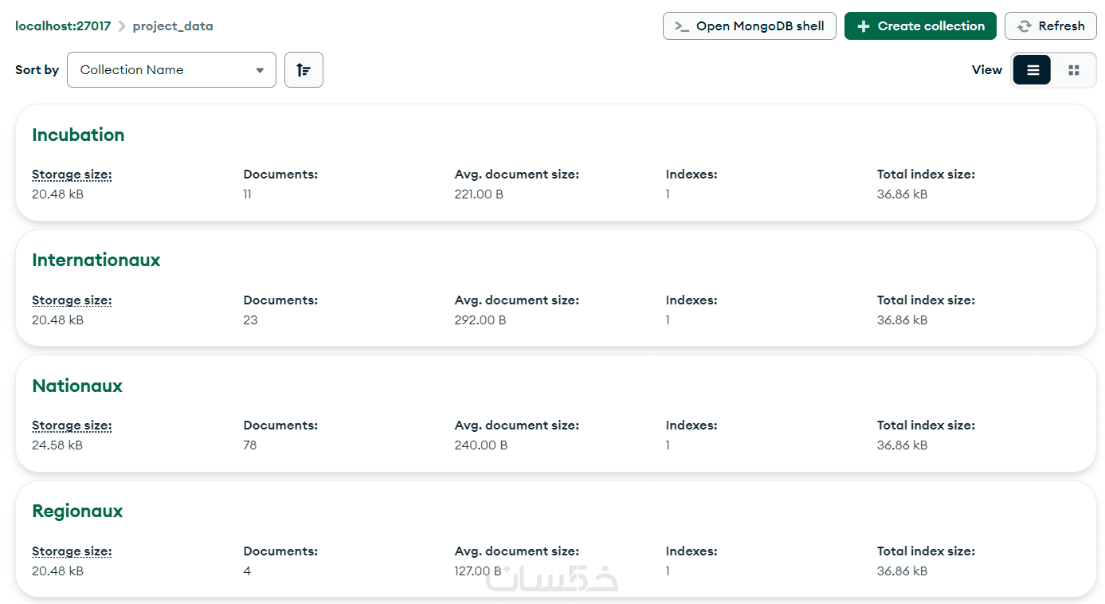This screenshot has width=1105, height=604.
Task: Go to localhost:27017 breadcrumb
Action: point(63,26)
